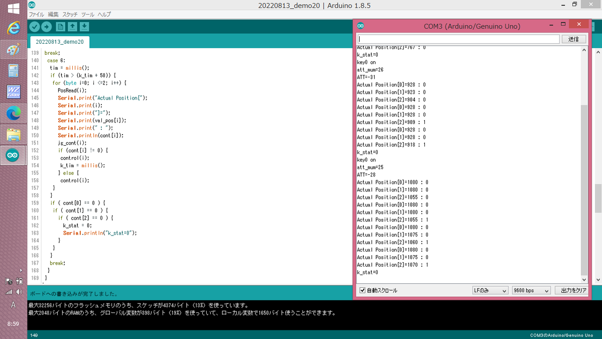Image resolution: width=602 pixels, height=339 pixels.
Task: Open the Paint taskbar icon
Action: pyautogui.click(x=14, y=50)
